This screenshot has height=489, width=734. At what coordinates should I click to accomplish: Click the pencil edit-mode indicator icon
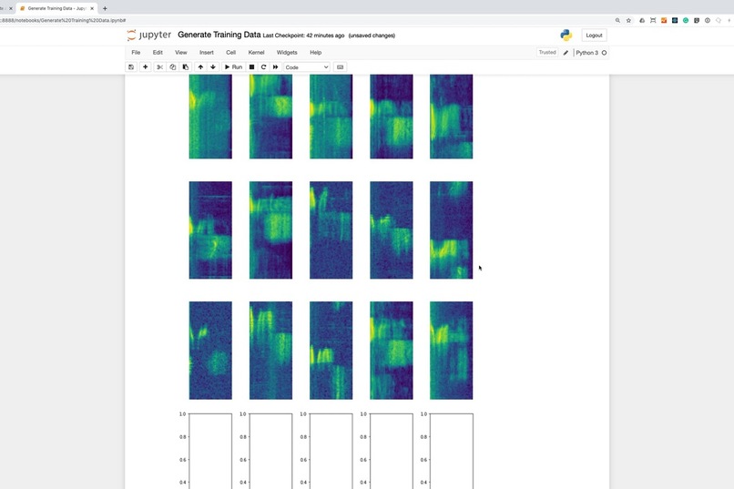tap(566, 53)
